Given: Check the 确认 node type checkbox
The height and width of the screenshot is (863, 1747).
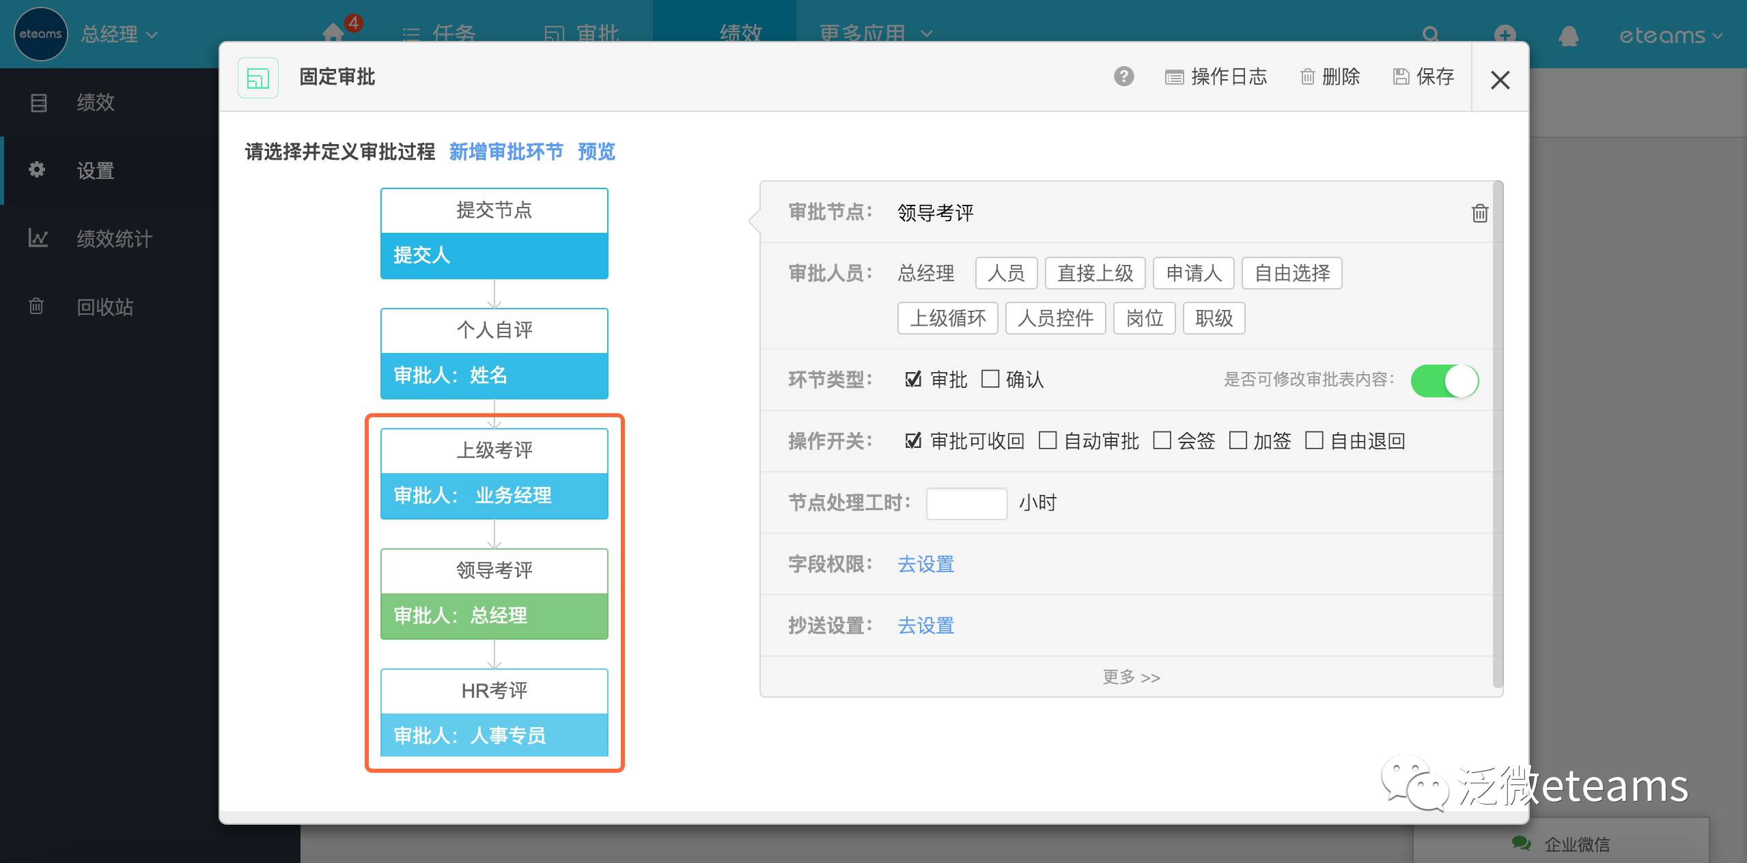Looking at the screenshot, I should (x=990, y=379).
